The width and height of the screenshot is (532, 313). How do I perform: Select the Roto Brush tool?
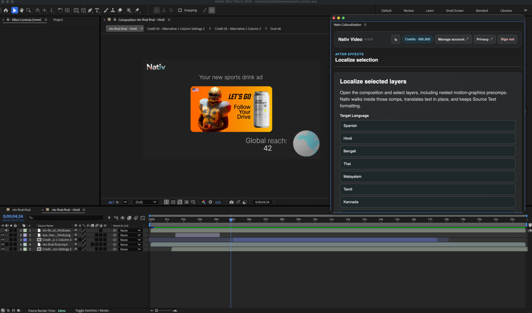click(129, 10)
